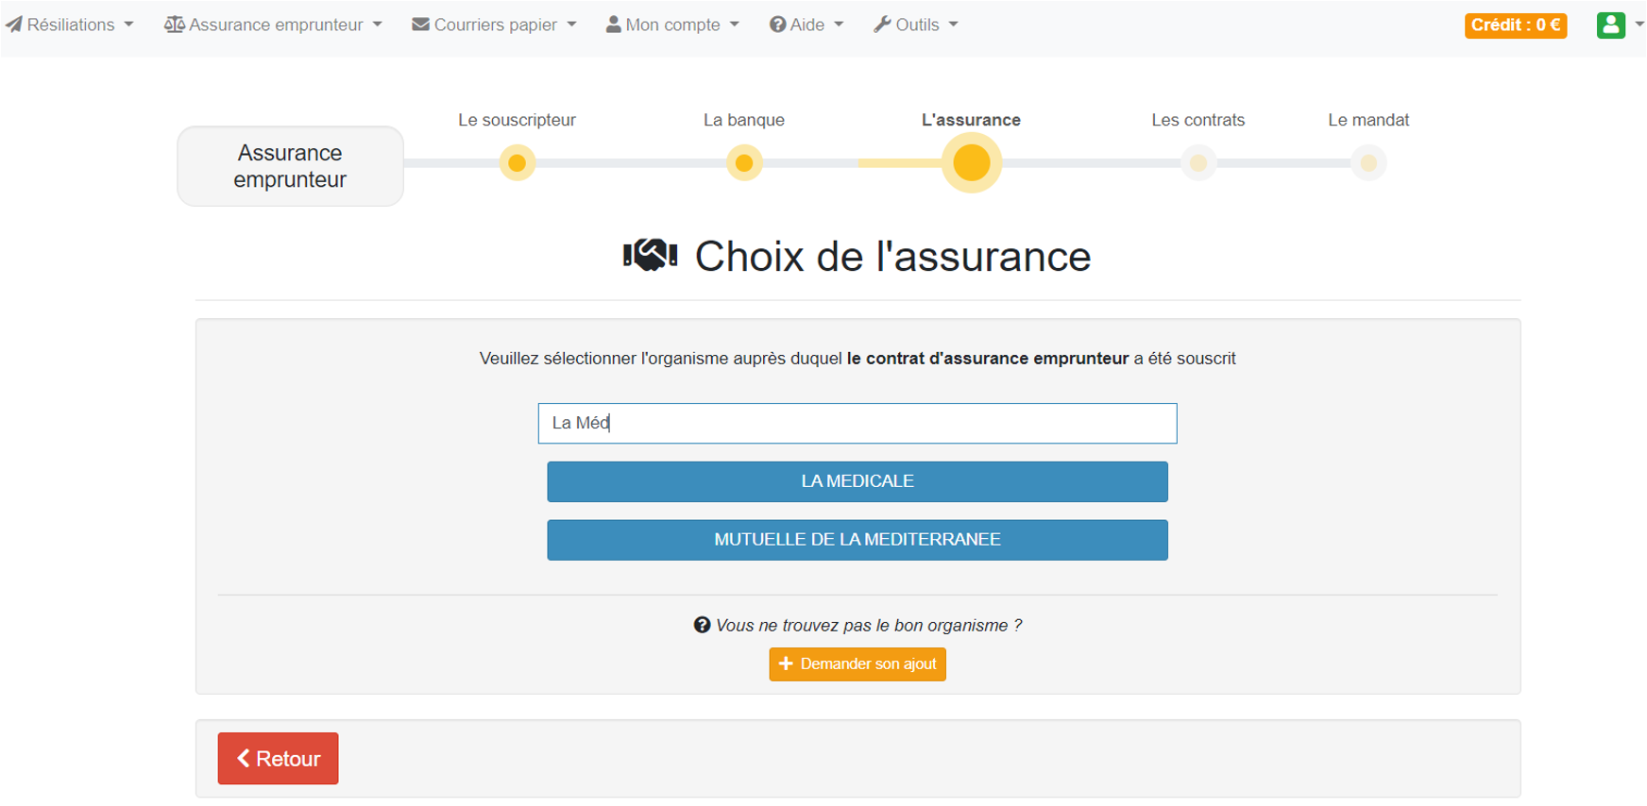The image size is (1647, 806).
Task: Go back with the Retour button
Action: 278,759
